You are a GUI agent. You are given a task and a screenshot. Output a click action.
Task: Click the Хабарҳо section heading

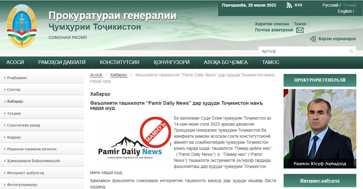[x=100, y=94]
